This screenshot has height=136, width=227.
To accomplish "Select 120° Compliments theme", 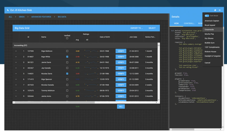I will pyautogui.click(x=213, y=47).
